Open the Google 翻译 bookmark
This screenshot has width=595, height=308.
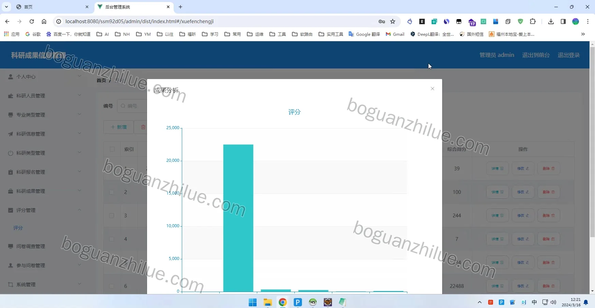[364, 34]
